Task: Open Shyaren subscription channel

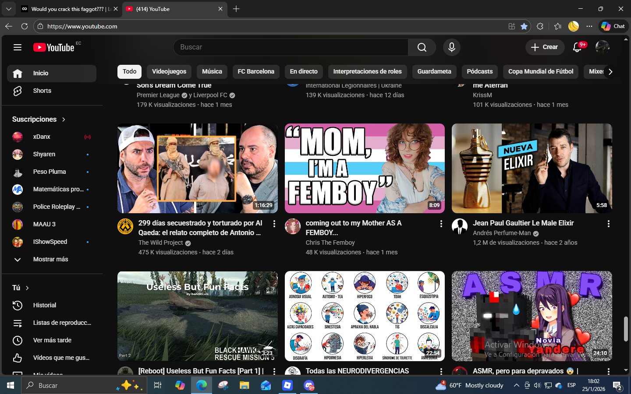Action: (52, 154)
